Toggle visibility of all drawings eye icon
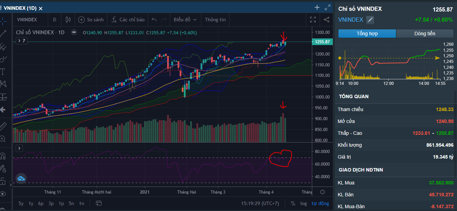This screenshot has height=211, width=457. pos(3,194)
